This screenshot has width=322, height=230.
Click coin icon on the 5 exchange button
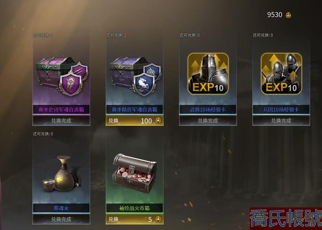click(x=158, y=219)
